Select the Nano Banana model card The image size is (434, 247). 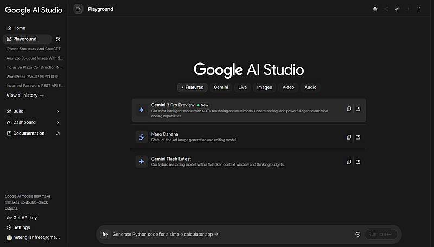(x=248, y=137)
